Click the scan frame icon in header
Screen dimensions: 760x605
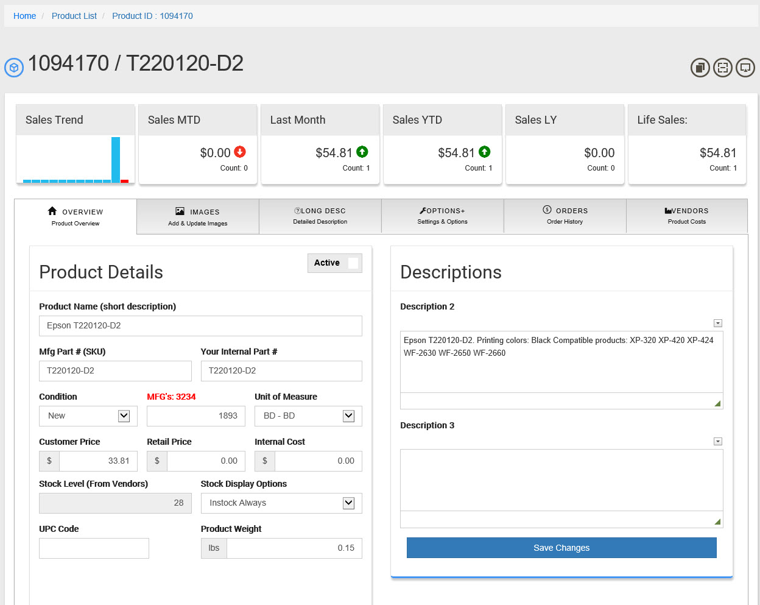click(723, 68)
